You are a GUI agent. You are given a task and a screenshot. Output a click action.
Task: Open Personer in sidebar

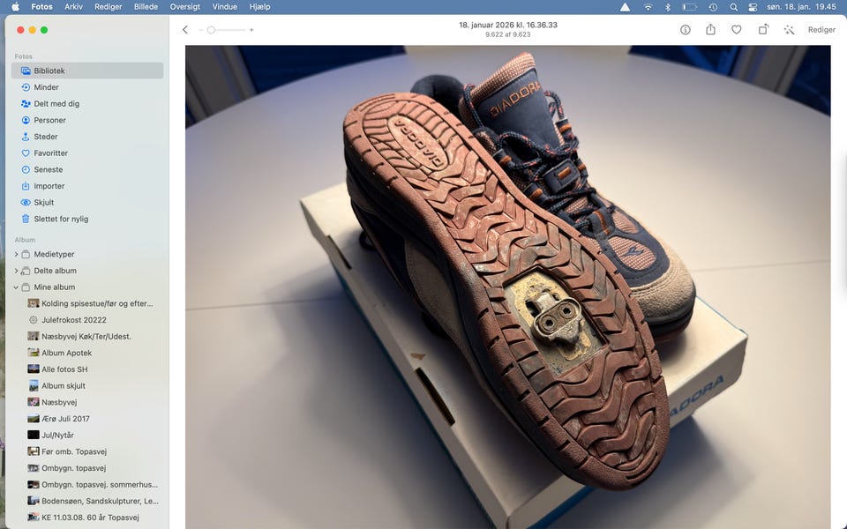tap(87, 121)
